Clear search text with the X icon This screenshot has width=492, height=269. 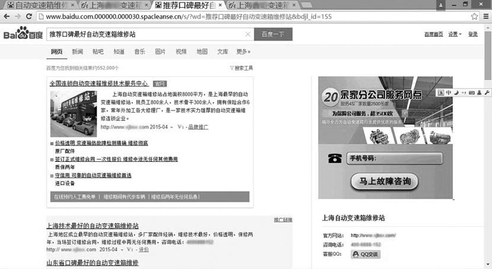point(247,34)
